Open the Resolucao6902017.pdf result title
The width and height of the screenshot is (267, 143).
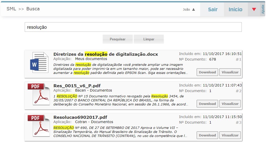pyautogui.click(x=80, y=117)
